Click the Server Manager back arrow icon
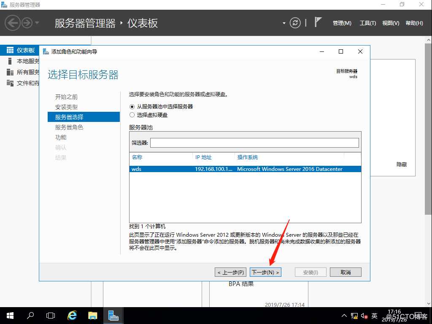The height and width of the screenshot is (324, 432). [x=12, y=23]
